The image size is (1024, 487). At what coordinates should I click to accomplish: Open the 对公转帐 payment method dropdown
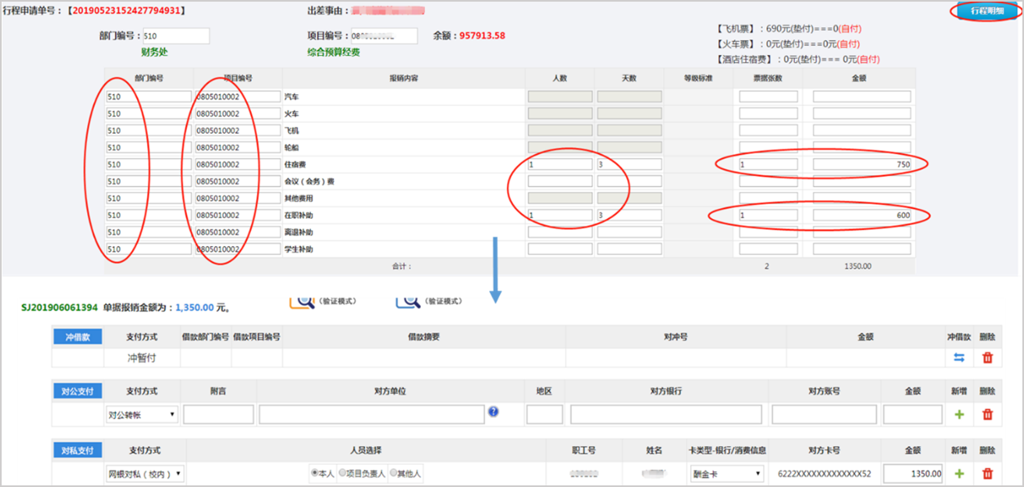coord(142,415)
